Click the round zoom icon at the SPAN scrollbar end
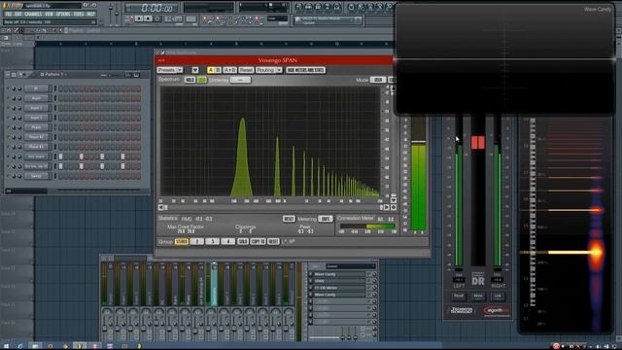The width and height of the screenshot is (622, 350). (x=393, y=207)
